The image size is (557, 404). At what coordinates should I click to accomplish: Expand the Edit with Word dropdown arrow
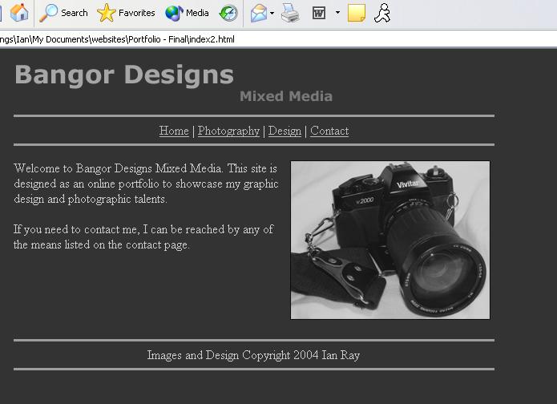337,13
